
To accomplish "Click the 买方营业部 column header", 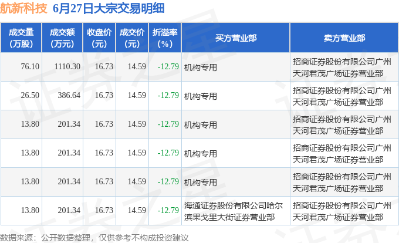I will 236,38.
